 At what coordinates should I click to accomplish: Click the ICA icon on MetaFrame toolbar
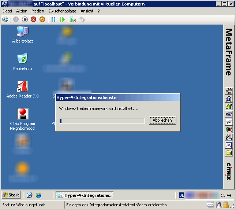click(x=229, y=122)
